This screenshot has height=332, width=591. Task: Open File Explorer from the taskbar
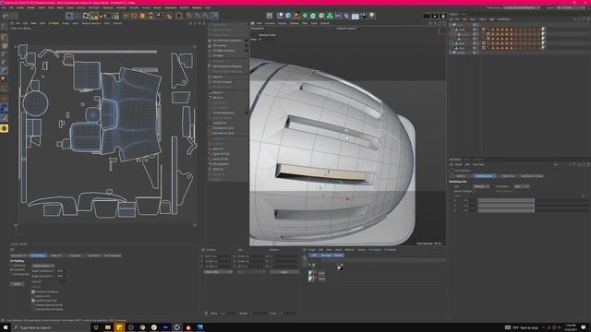click(108, 327)
